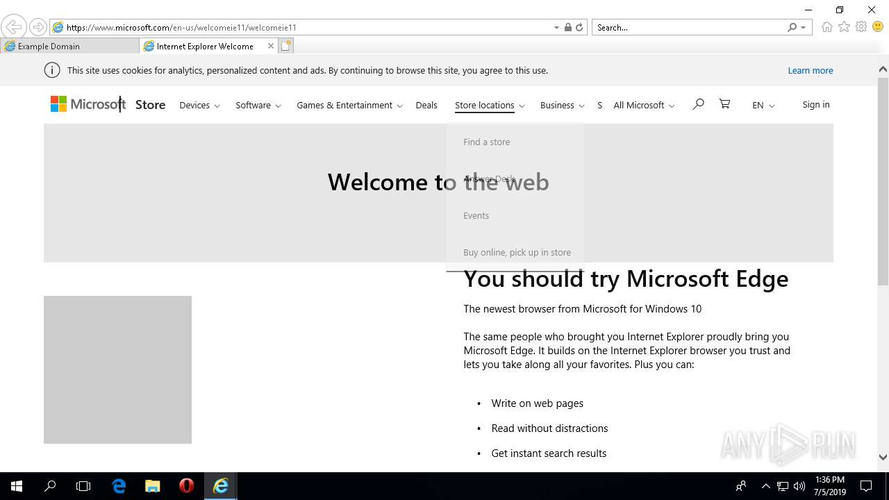Click the vertical scrollbar thumb
The width and height of the screenshot is (889, 500).
click(883, 181)
